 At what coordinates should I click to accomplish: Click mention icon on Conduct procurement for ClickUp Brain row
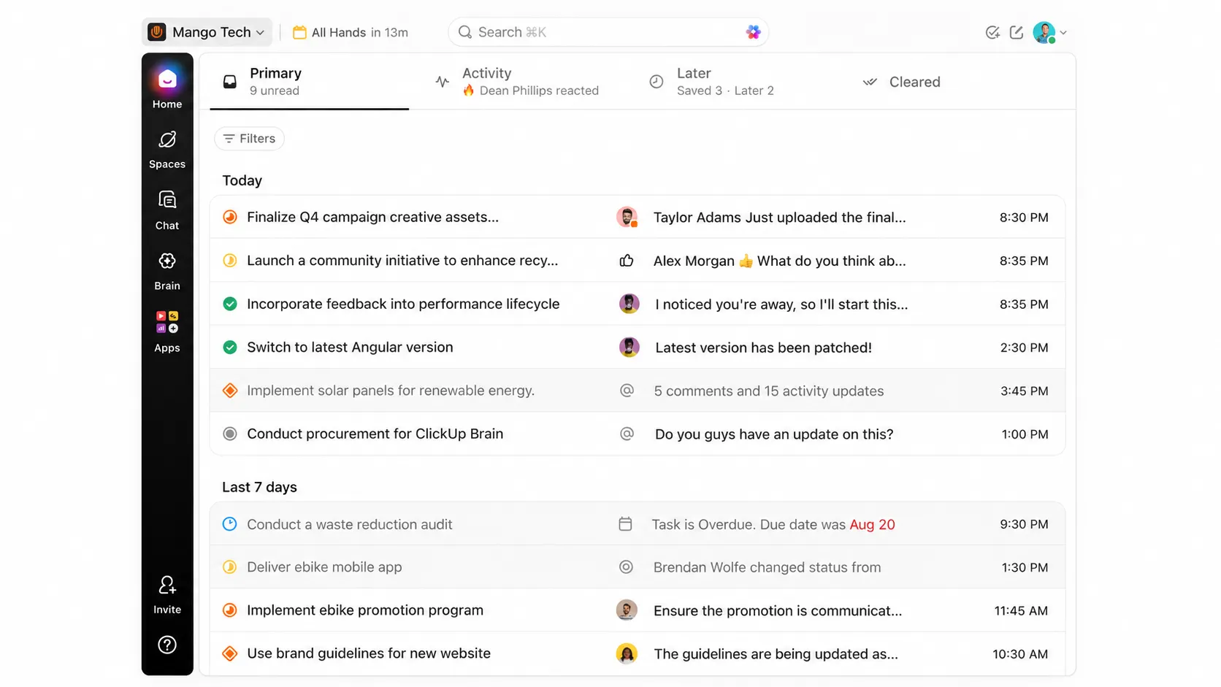(x=627, y=434)
